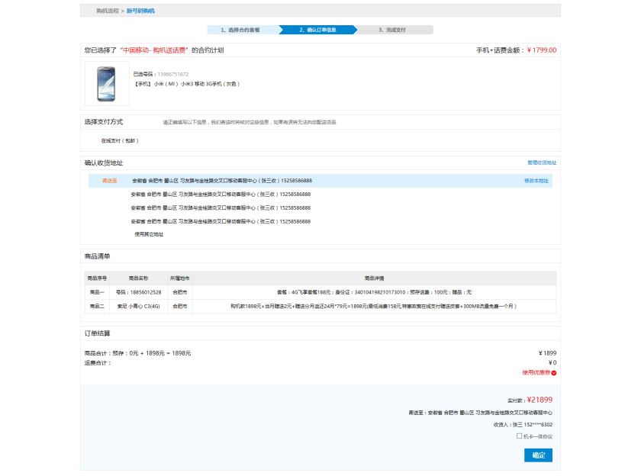
Task: Click the 购机款1898元 details cell
Action: 374,306
